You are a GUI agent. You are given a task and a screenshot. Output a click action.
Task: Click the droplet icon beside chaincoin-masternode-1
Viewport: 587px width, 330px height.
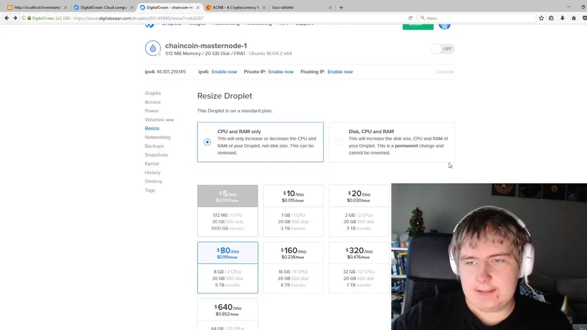(153, 48)
